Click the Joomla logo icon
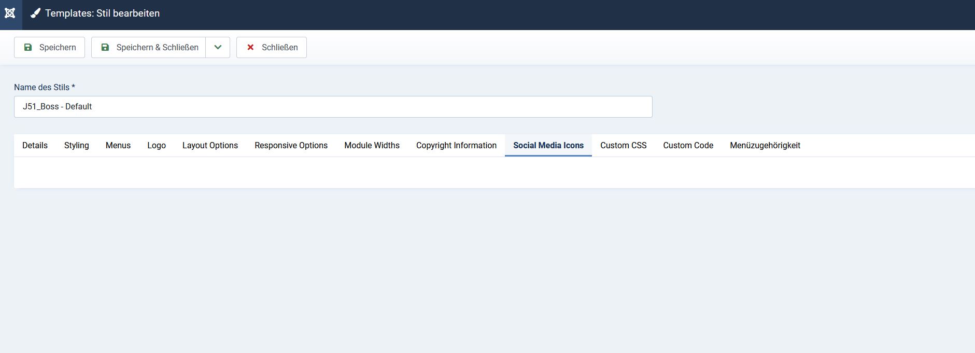Image resolution: width=975 pixels, height=353 pixels. point(10,13)
